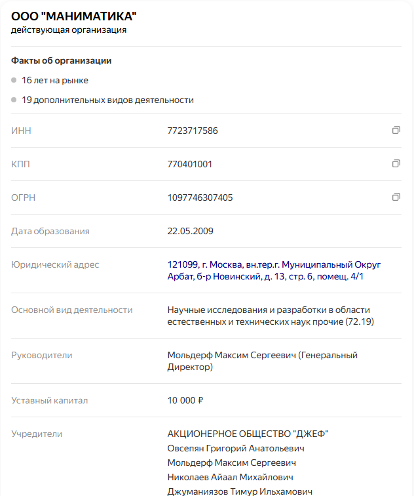Viewport: 414px width, 496px height.
Task: Click the ООО "МАНИМАТИКА" organization title
Action: [x=74, y=16]
